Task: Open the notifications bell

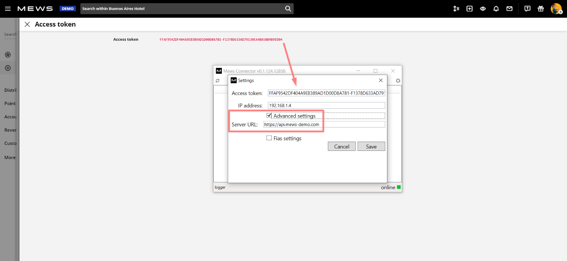Action: [x=496, y=8]
